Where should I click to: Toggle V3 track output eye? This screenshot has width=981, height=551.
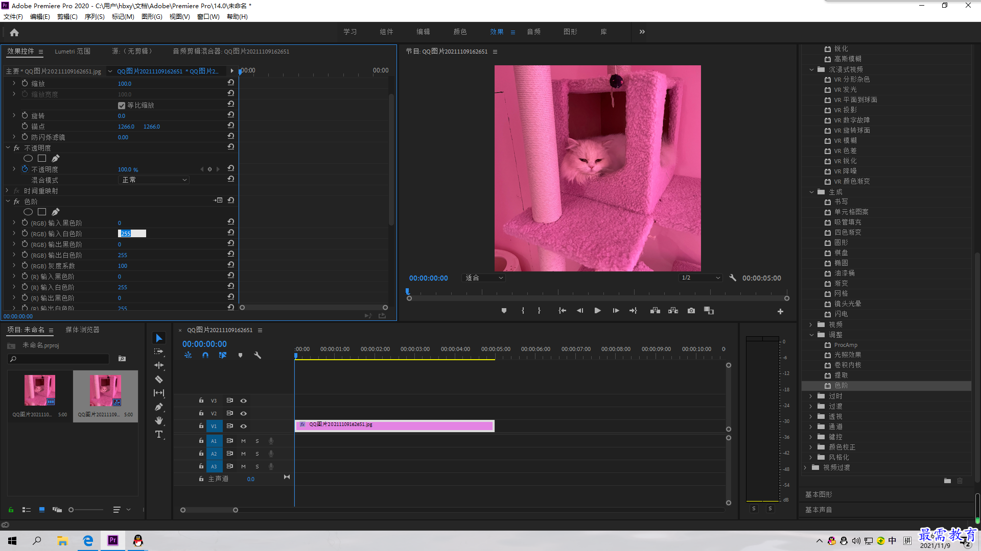(x=244, y=400)
